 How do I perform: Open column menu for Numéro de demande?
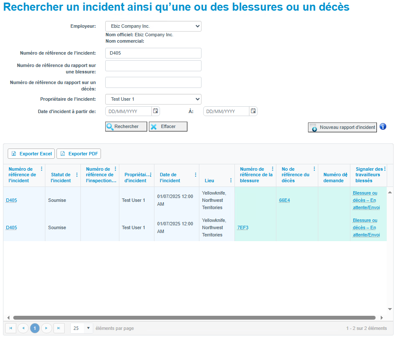point(347,175)
